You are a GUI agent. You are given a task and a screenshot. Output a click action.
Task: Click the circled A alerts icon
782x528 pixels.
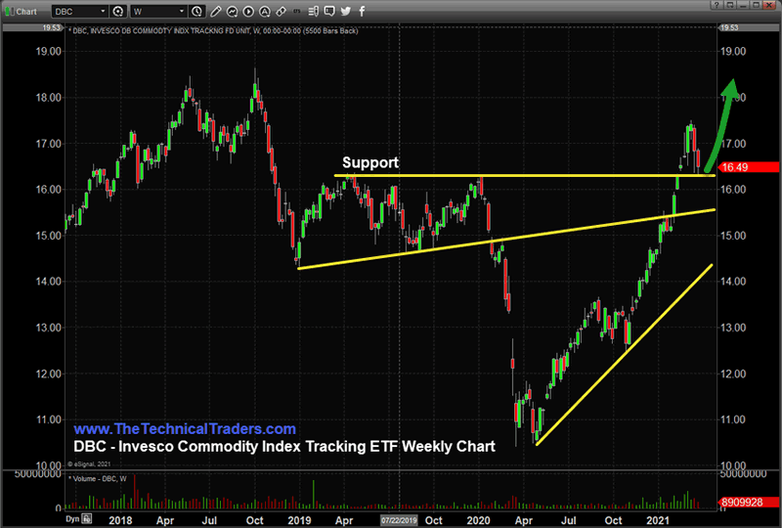click(265, 11)
